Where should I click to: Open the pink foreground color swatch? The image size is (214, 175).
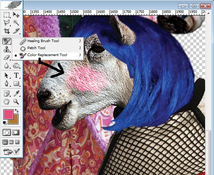coord(9,114)
